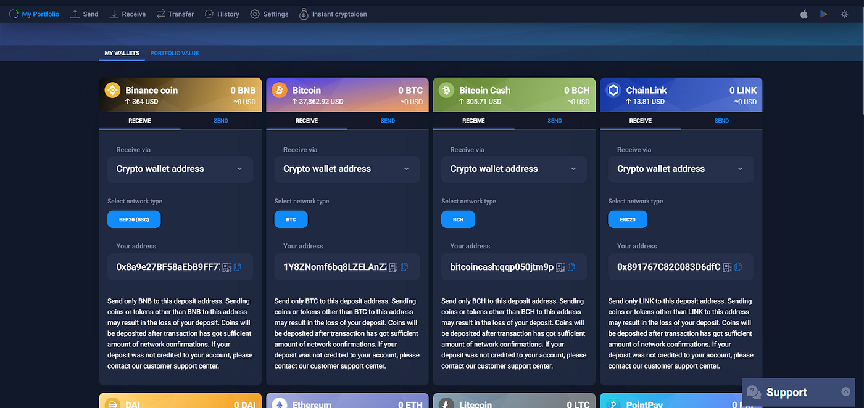Viewport: 864px width, 408px height.
Task: Click the Litecoin logo icon
Action: coord(446,404)
